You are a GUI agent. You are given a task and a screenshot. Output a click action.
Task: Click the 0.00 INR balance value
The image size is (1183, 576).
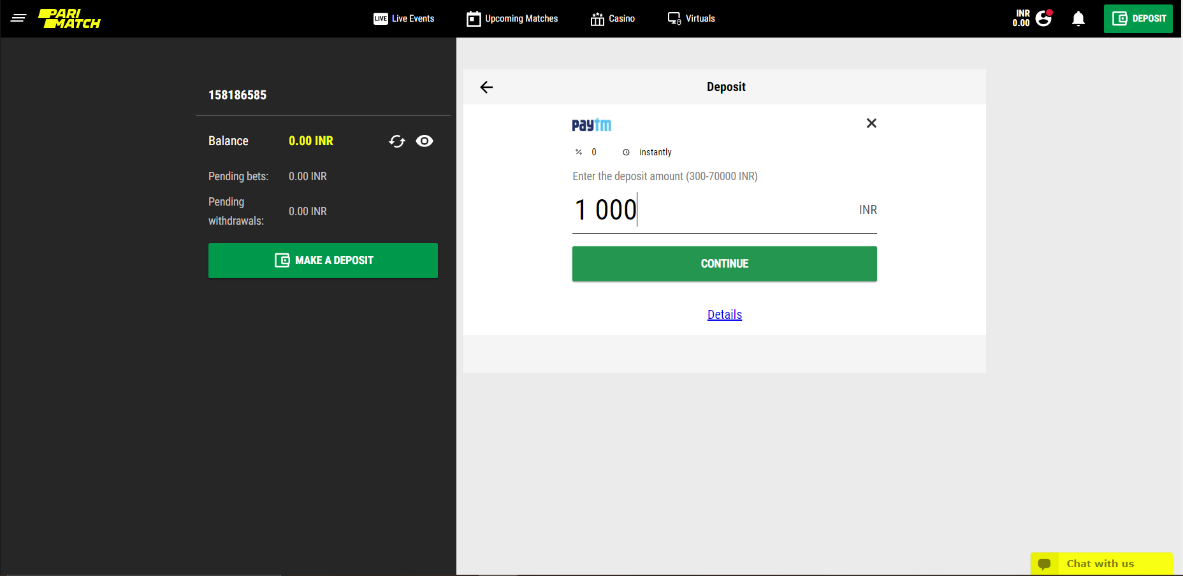[x=311, y=141]
